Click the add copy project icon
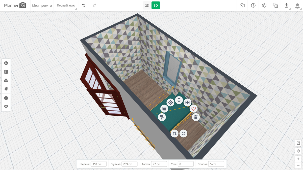This screenshot has height=170, width=303. click(275, 5)
